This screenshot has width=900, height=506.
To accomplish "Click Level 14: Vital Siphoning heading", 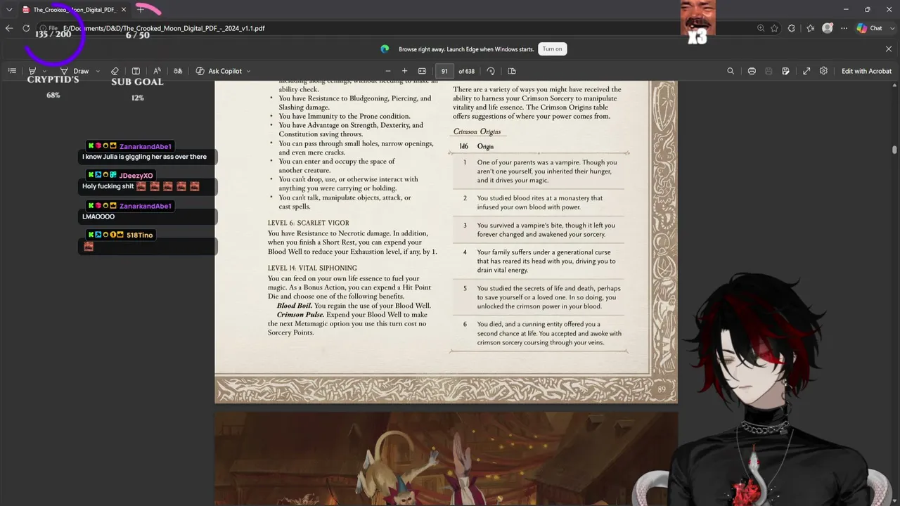I will tap(312, 268).
